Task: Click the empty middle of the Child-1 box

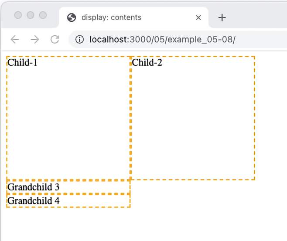Action: coord(68,122)
